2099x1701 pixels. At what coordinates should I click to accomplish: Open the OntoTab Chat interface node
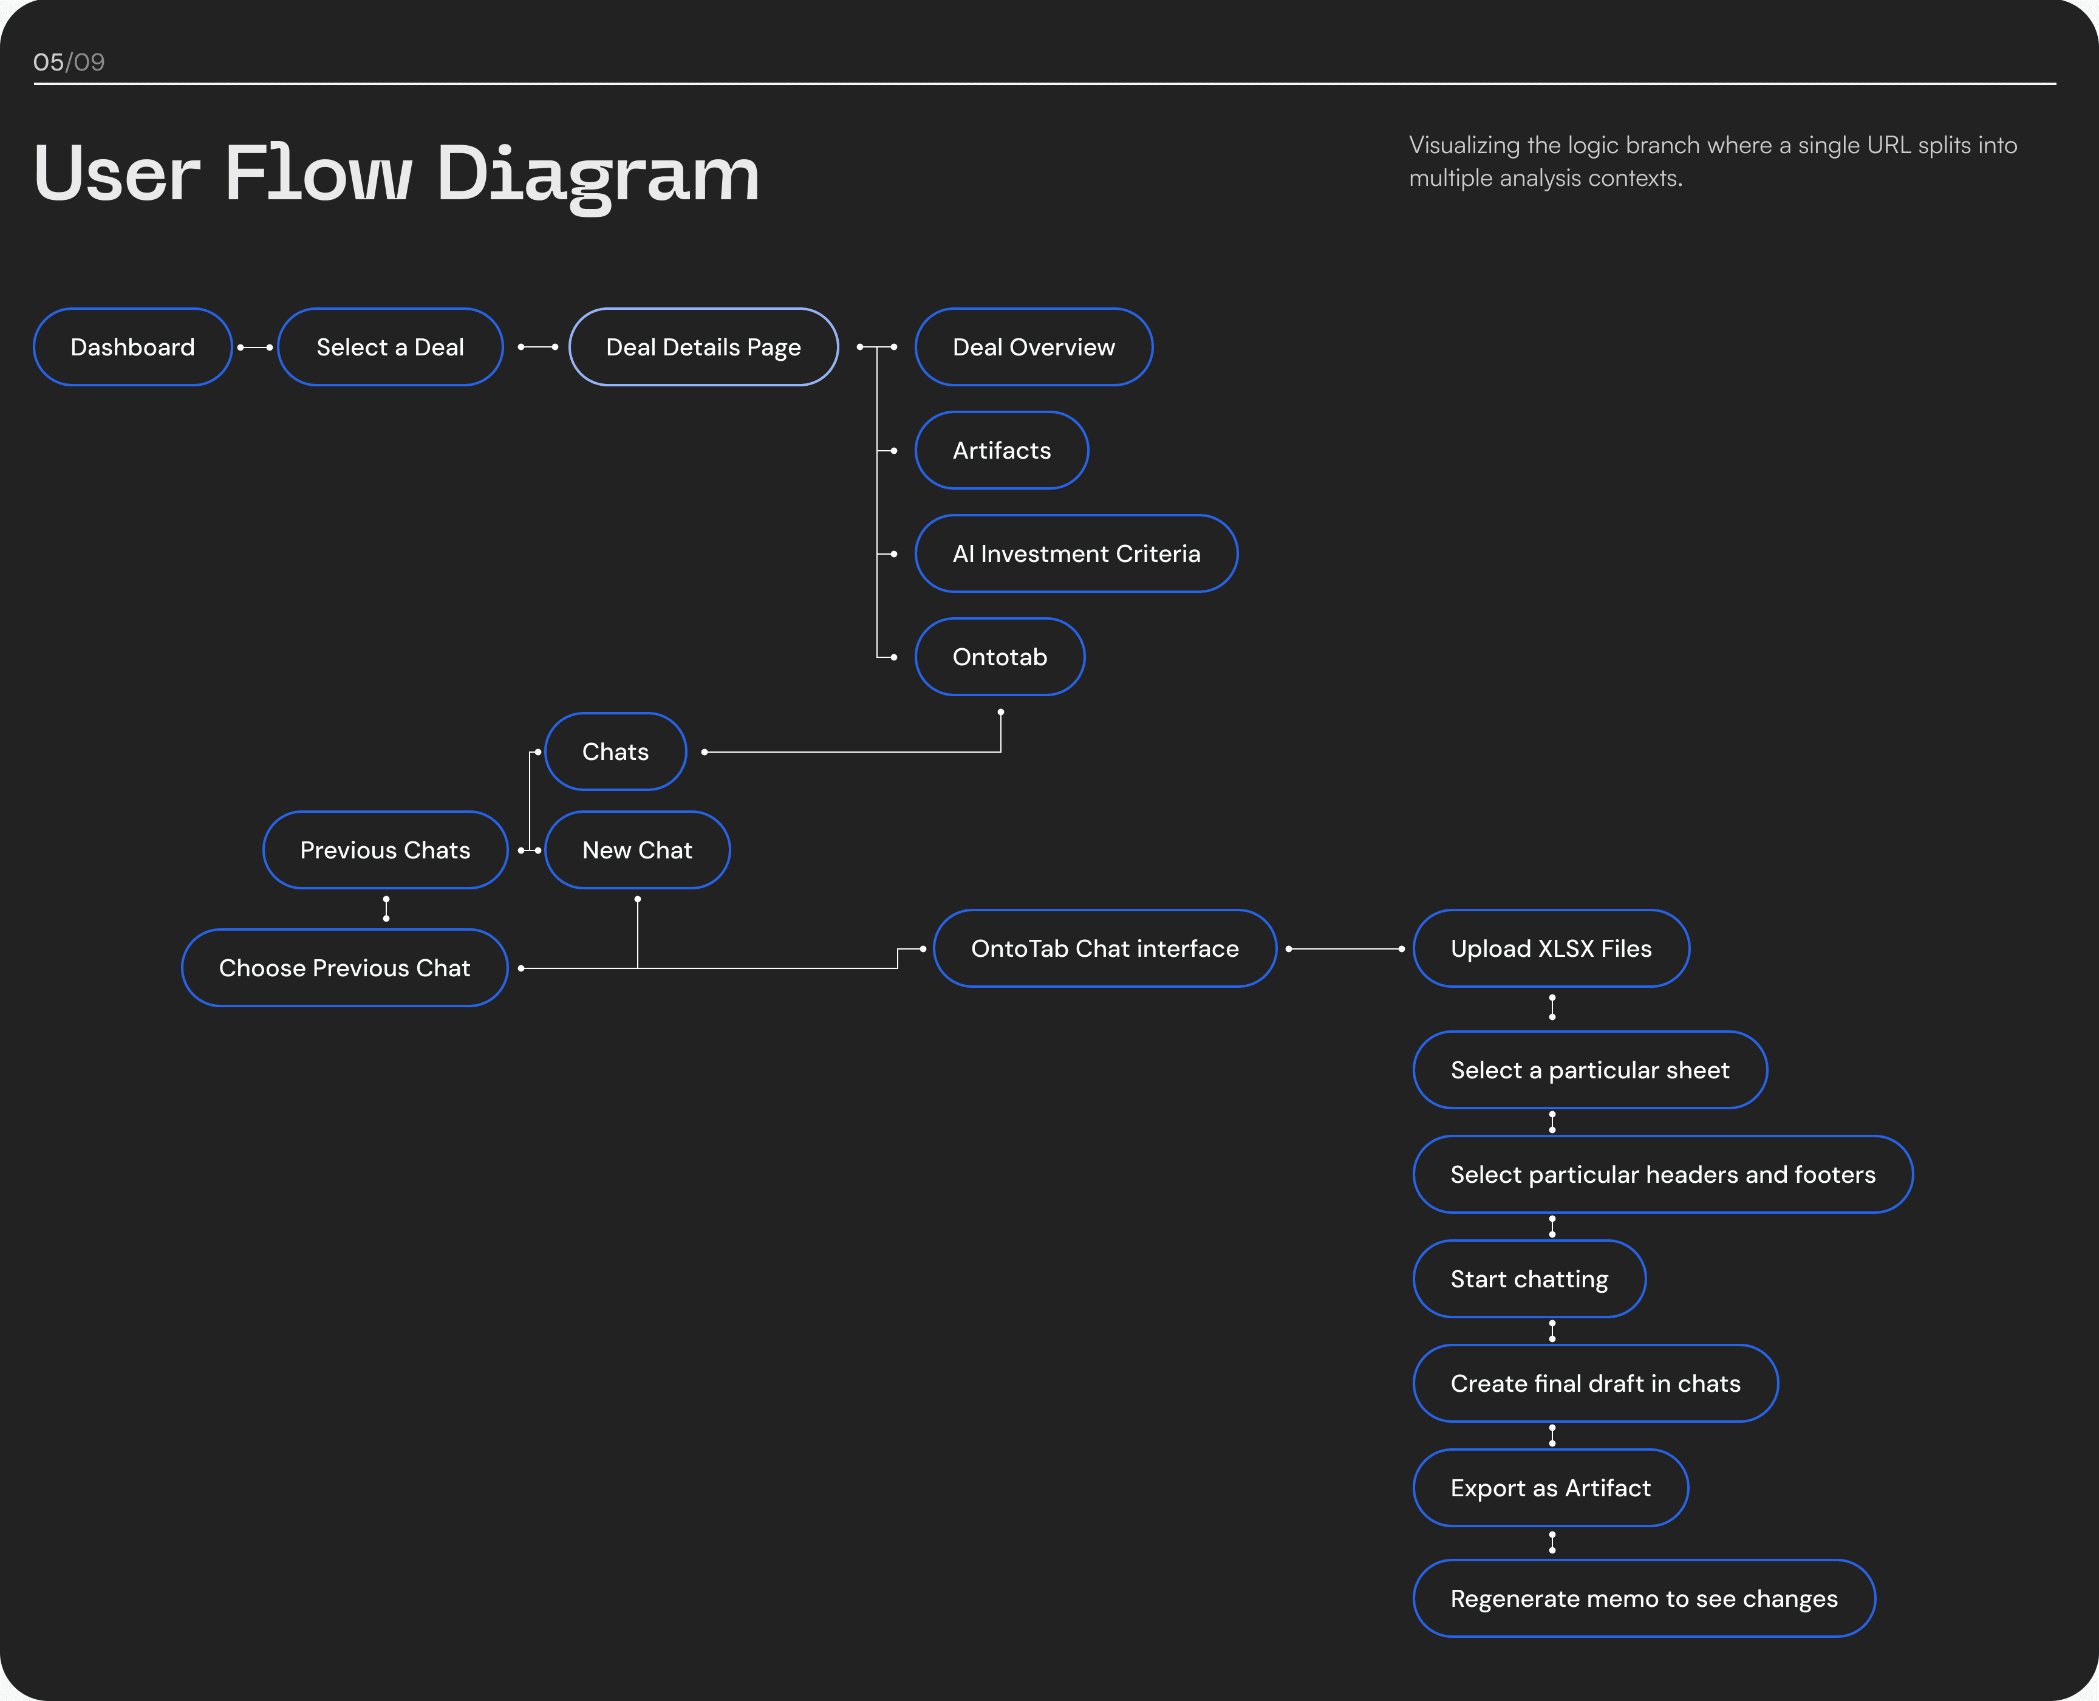click(x=1104, y=948)
